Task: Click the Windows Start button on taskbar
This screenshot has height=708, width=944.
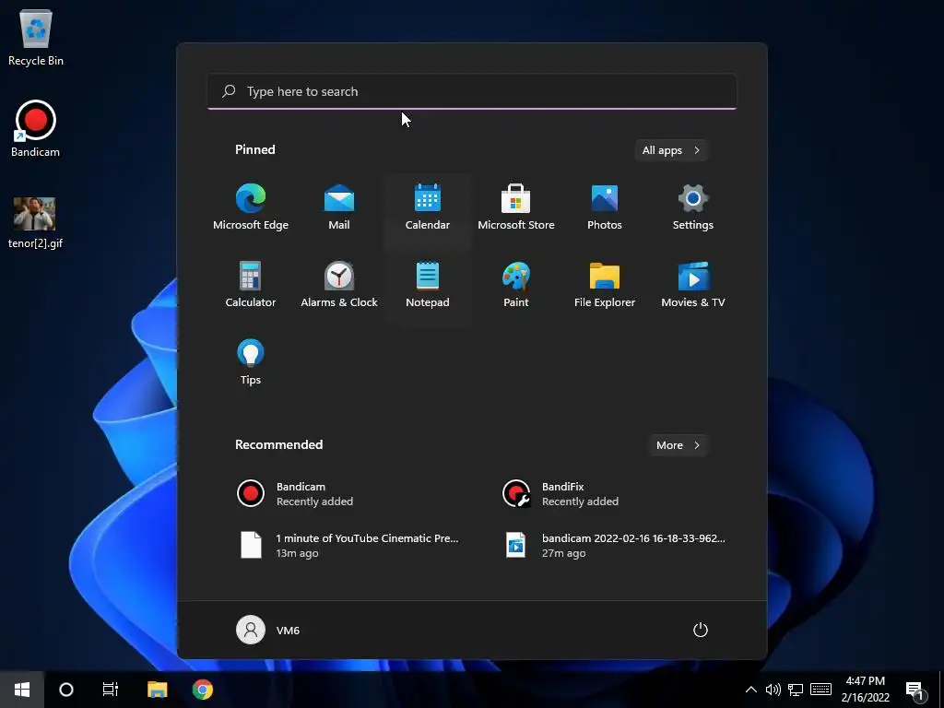Action: [x=22, y=690]
